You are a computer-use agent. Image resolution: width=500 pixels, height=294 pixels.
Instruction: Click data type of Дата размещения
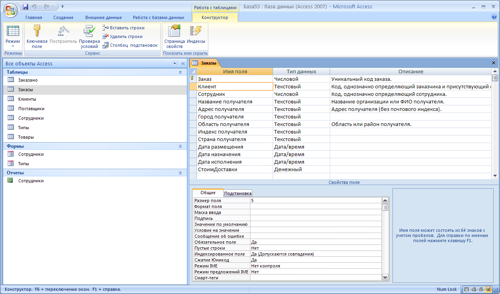(301, 147)
